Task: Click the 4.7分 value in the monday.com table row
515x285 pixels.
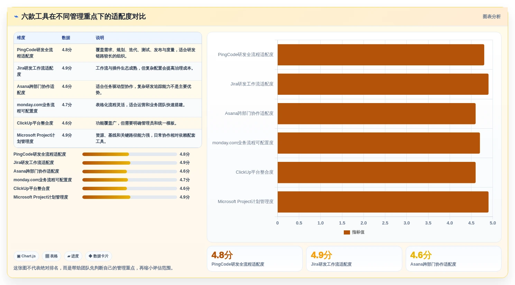Action: (67, 105)
